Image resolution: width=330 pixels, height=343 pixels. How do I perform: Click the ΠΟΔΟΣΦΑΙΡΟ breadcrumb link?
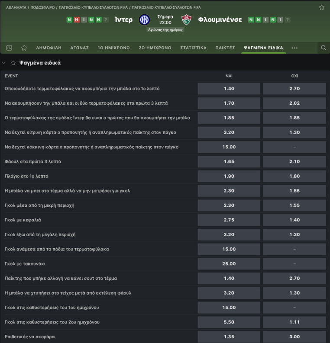(42, 7)
